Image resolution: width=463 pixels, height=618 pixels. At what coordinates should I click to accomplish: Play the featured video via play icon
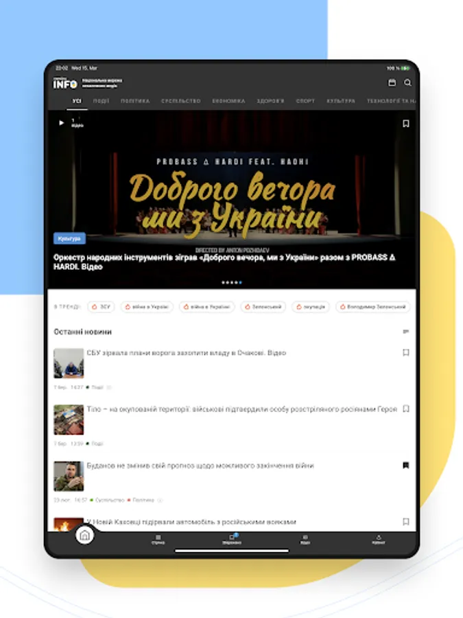pos(62,123)
